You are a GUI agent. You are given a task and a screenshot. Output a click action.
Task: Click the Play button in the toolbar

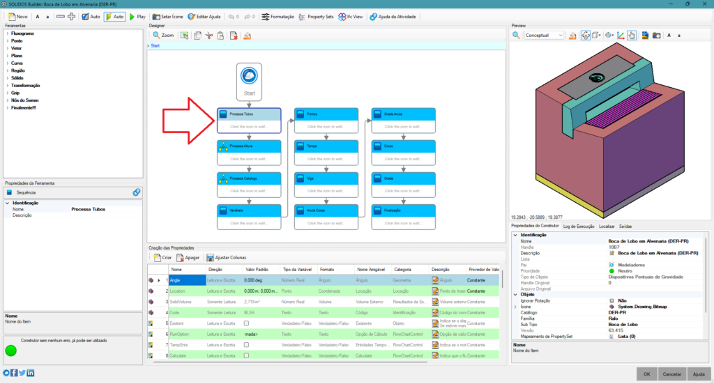137,16
